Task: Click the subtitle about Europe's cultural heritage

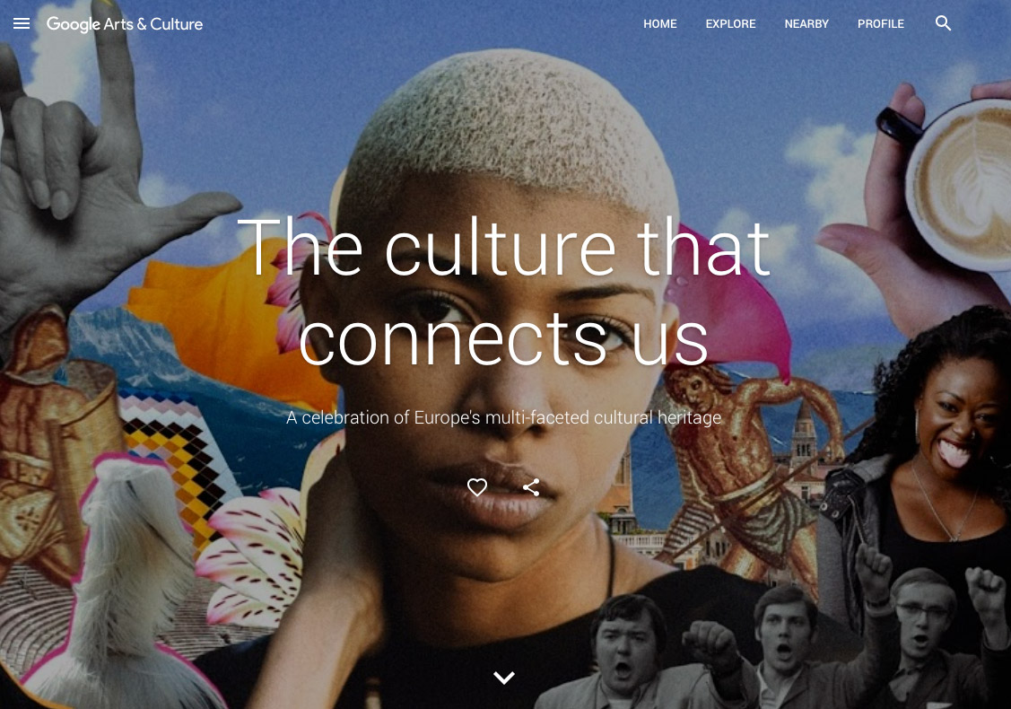Action: [x=503, y=417]
